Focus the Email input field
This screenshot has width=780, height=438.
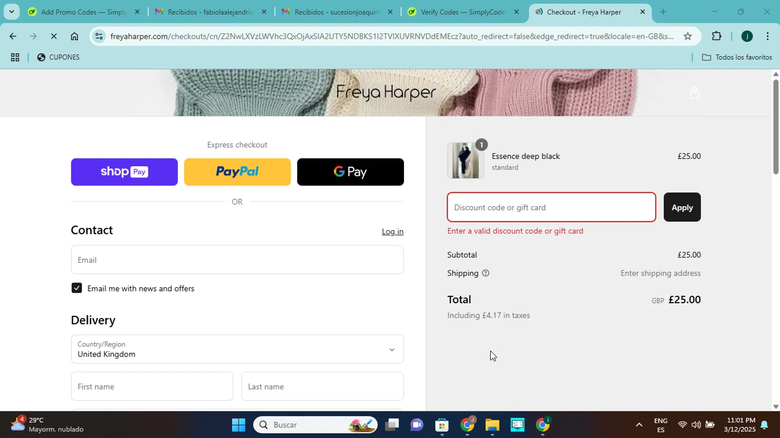(237, 260)
